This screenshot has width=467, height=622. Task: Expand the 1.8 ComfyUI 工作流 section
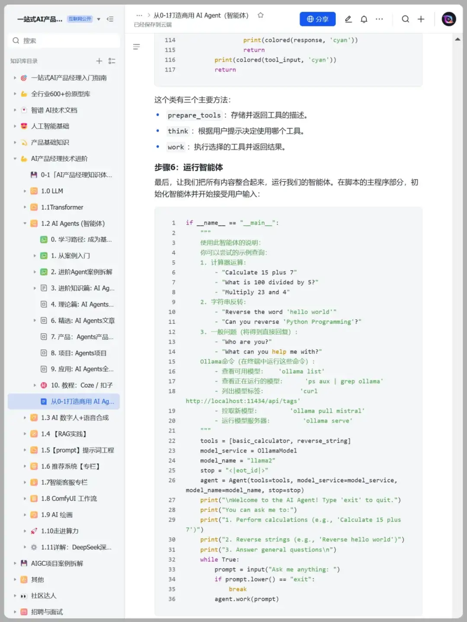click(x=25, y=498)
